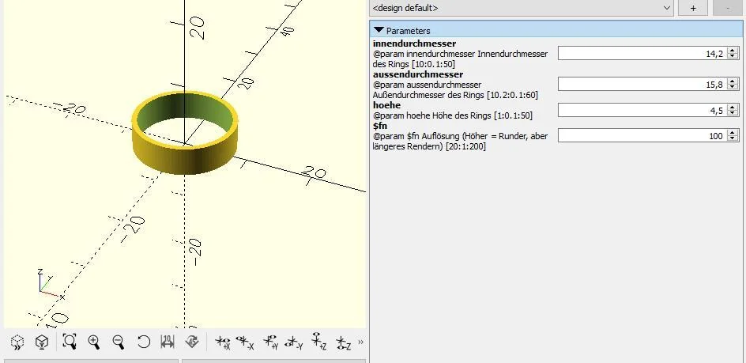Decrease $fn with the down arrow
Viewport: 746px width, 363px height.
733,139
